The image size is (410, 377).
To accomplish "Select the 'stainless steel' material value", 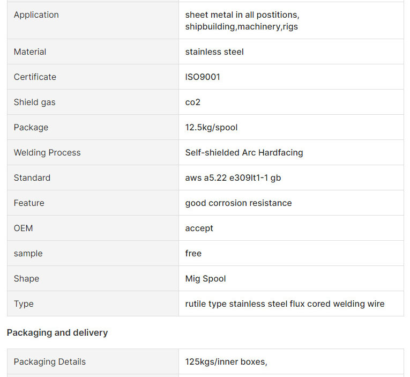I will [214, 52].
